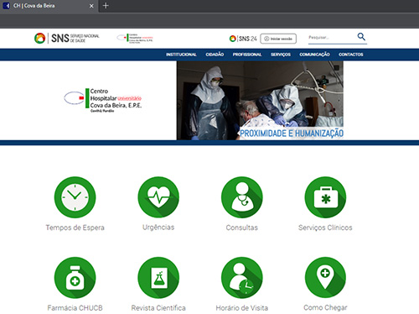Click the Farmácia CHUCB text link
This screenshot has width=419, height=314.
[x=75, y=308]
